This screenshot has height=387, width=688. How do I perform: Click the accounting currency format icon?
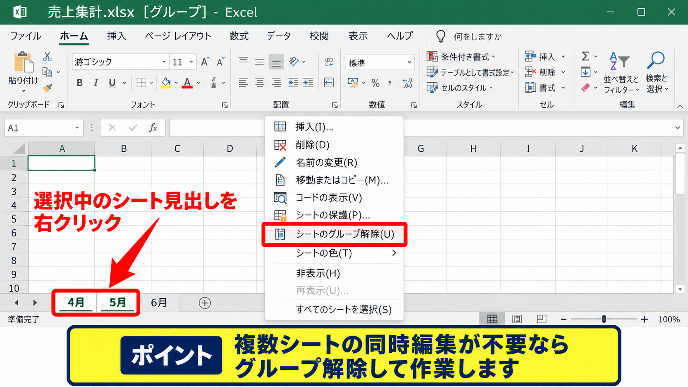[x=353, y=83]
